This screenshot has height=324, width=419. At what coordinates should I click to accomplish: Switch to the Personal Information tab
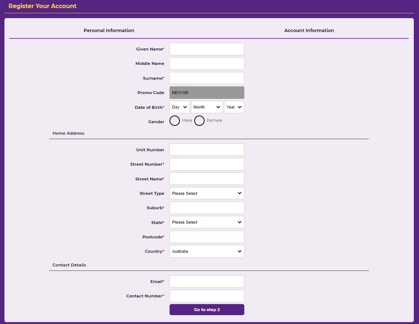tap(109, 31)
